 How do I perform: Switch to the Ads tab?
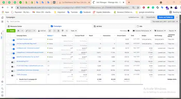[x=139, y=26]
